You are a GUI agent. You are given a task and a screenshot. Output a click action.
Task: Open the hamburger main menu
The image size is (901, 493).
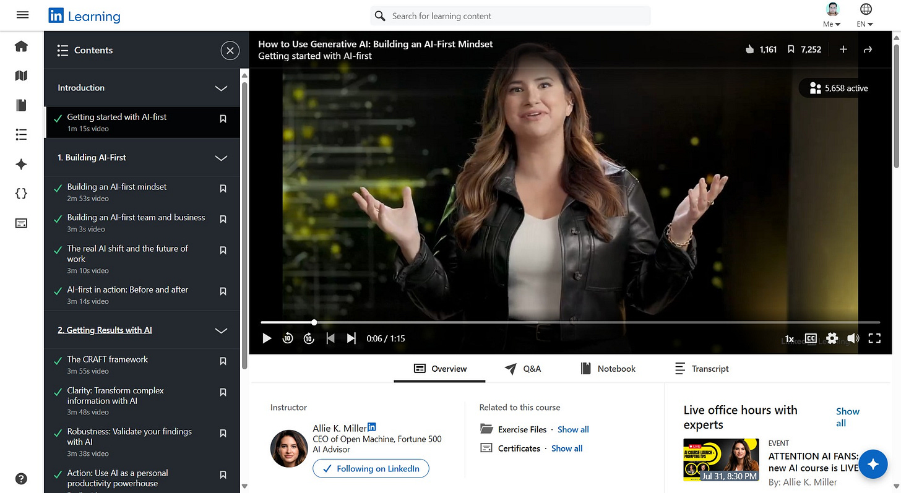click(x=22, y=15)
